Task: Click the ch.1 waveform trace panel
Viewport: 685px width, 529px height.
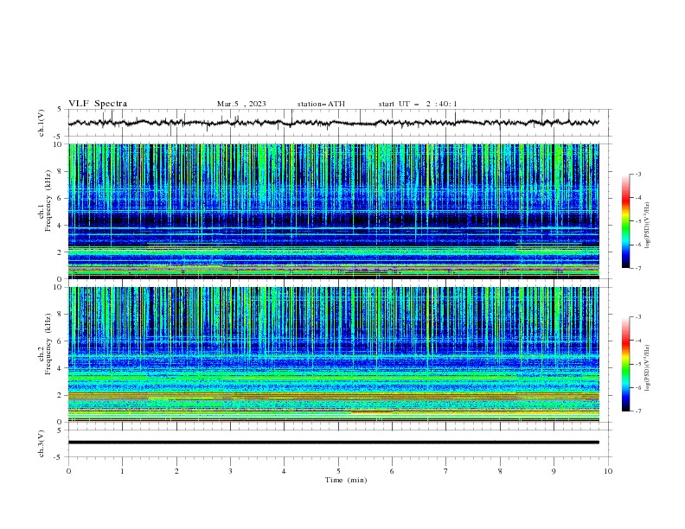Action: [340, 123]
